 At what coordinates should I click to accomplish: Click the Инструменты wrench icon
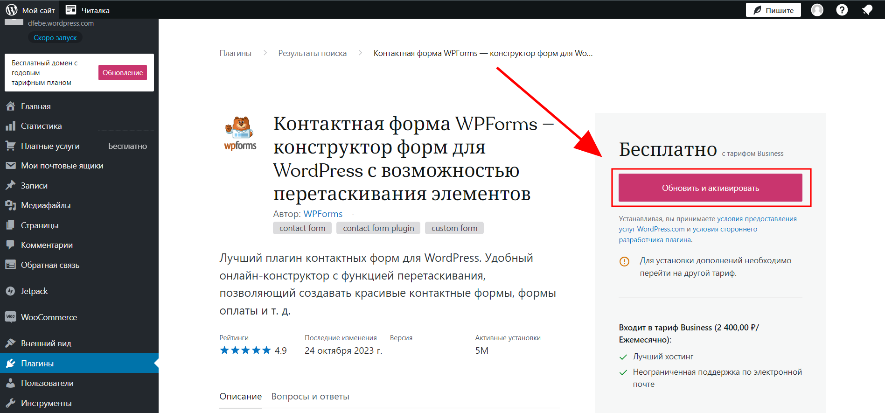(10, 403)
